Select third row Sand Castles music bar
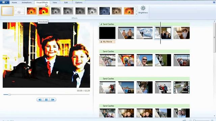216x121 pixels. pos(144,79)
